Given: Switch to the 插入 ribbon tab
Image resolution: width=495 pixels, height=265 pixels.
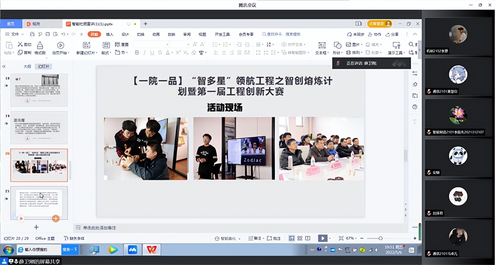Looking at the screenshot, I should 109,34.
